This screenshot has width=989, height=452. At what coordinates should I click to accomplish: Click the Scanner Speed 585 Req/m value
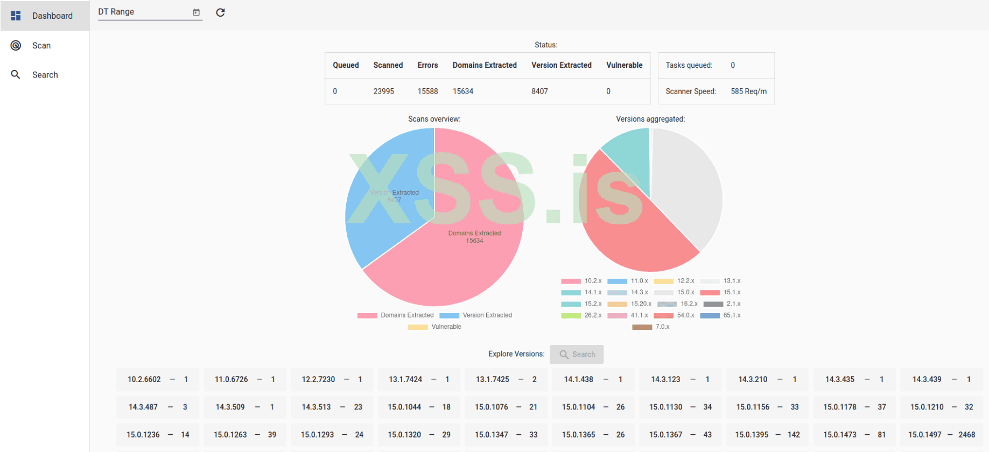[x=749, y=91]
